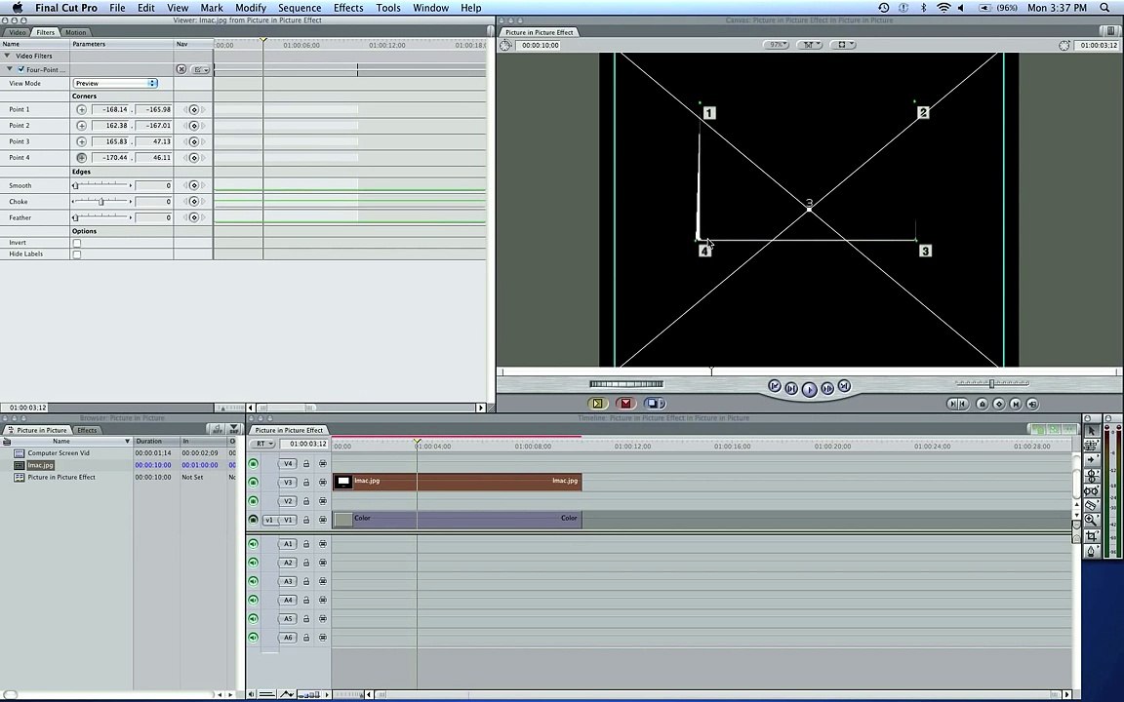Click the Point 1 crosshair point control
Screen dimensions: 1124x702
pyautogui.click(x=81, y=109)
